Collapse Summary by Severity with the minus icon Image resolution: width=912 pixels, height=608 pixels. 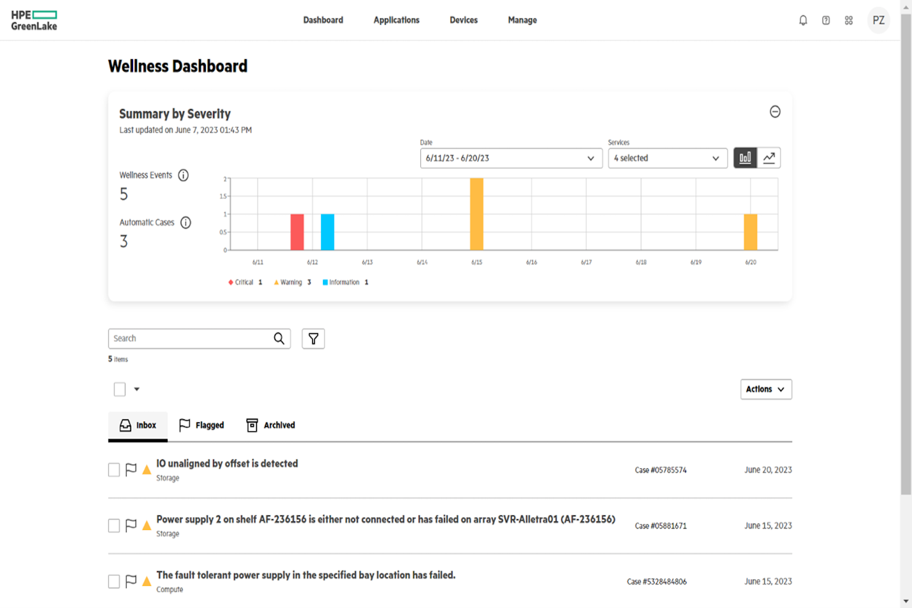click(775, 111)
